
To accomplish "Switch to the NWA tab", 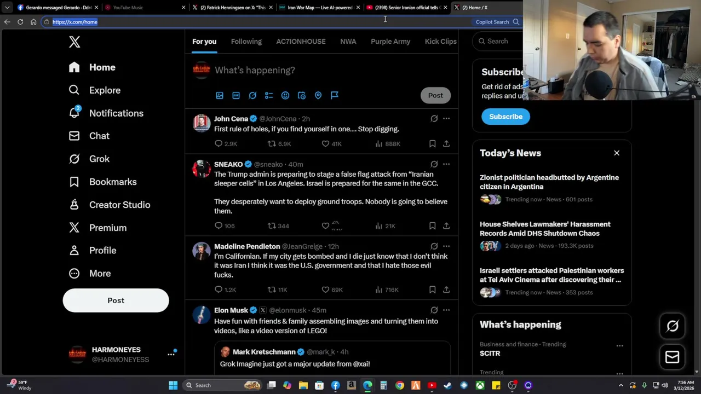I will (348, 42).
